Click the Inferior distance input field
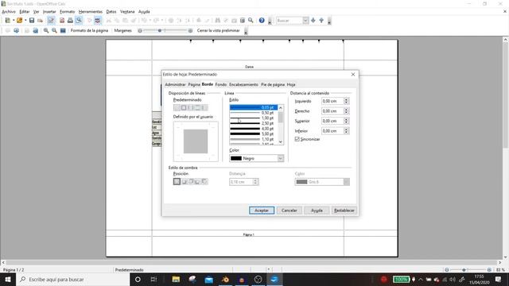 (332, 131)
